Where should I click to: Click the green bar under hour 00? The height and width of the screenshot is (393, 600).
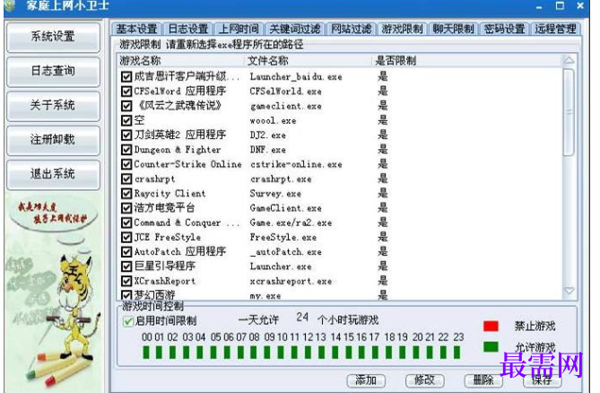click(146, 352)
